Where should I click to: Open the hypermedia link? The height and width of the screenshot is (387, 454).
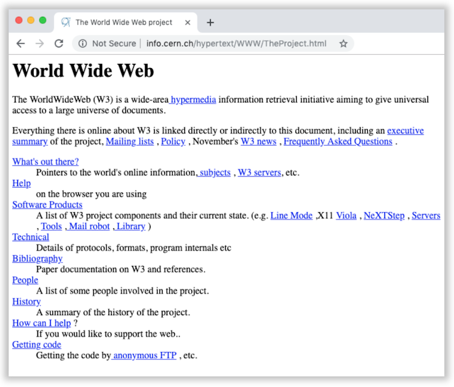pyautogui.click(x=193, y=99)
